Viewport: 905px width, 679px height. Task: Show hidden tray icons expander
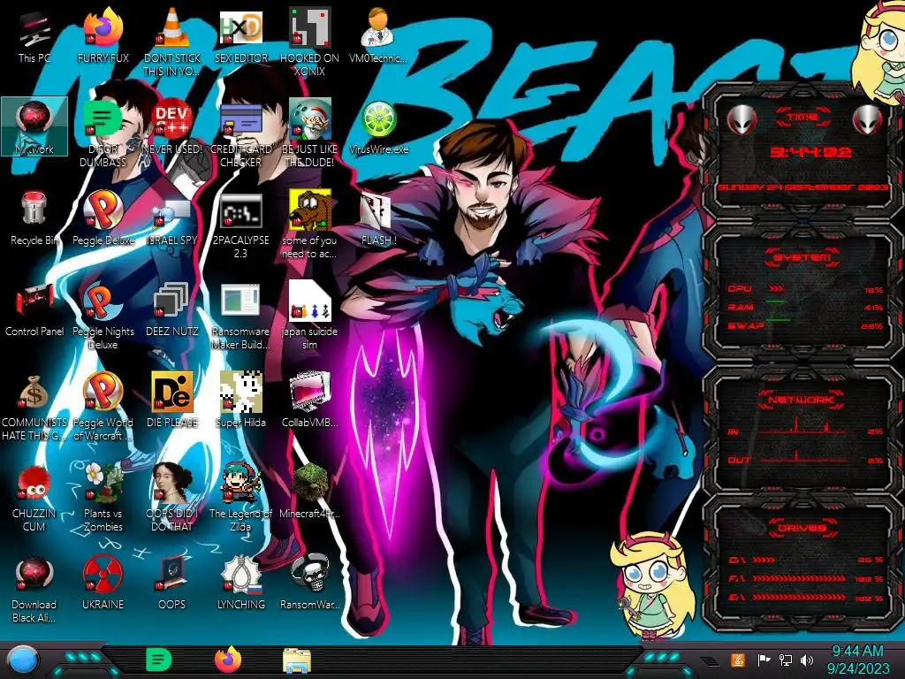click(x=709, y=660)
